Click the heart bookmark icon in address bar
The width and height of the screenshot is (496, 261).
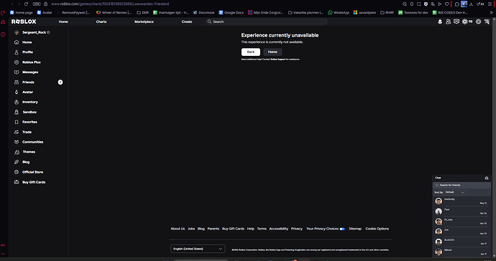click(x=447, y=4)
